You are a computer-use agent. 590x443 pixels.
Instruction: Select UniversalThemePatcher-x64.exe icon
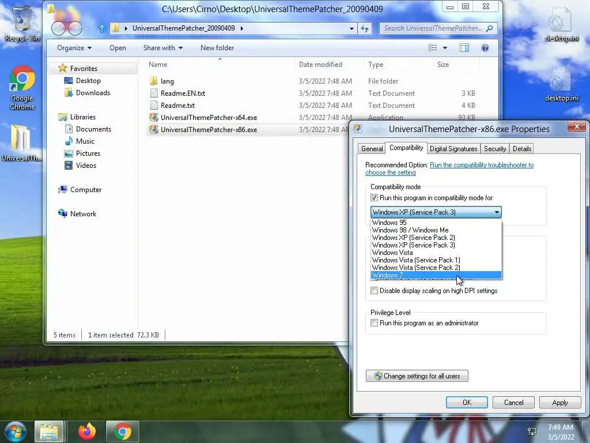153,117
